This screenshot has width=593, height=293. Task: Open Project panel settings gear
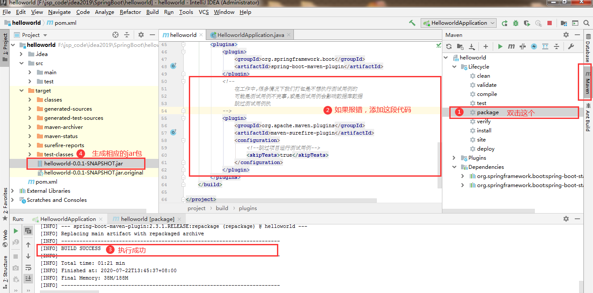(141, 35)
